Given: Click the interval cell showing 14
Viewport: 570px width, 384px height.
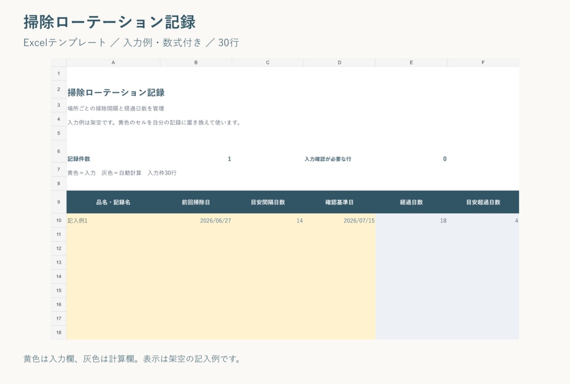Looking at the screenshot, I should (268, 220).
